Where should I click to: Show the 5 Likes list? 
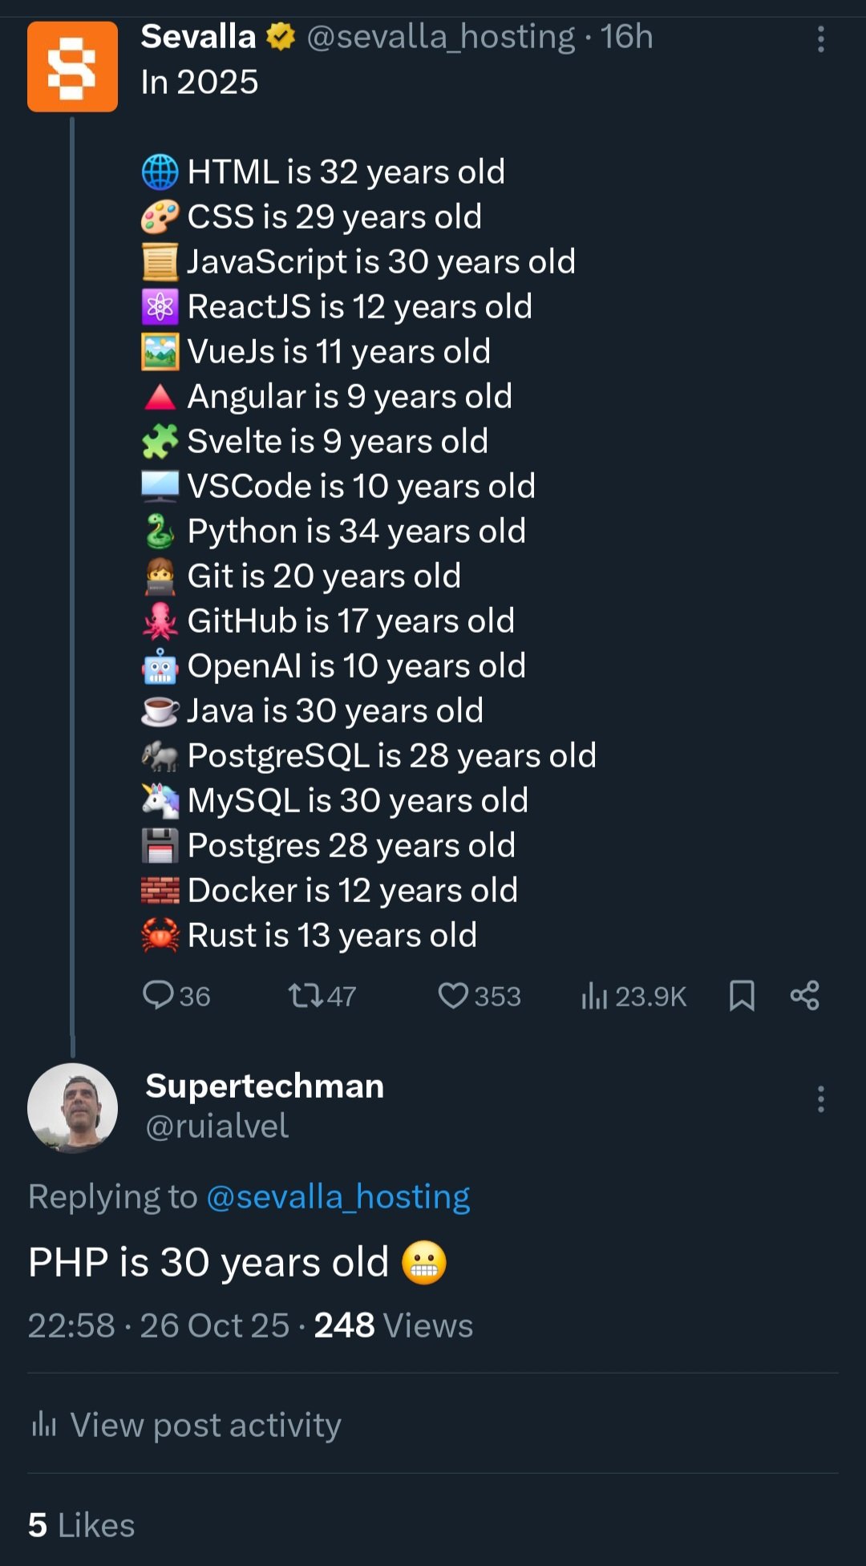tap(81, 1525)
